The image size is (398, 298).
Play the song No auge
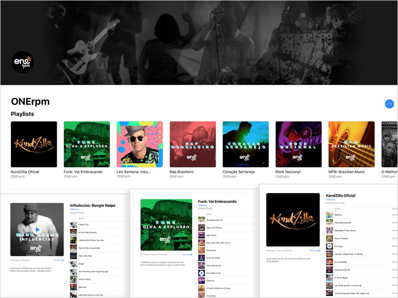pyautogui.click(x=329, y=246)
